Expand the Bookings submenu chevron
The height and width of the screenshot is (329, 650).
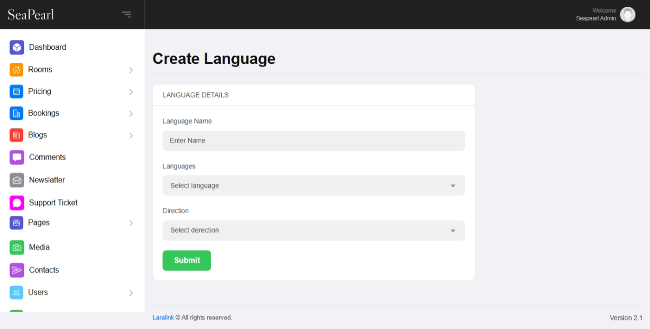(x=131, y=114)
